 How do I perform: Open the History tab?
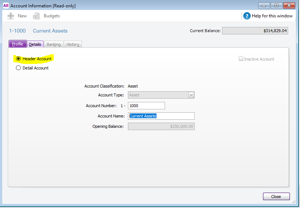point(73,44)
